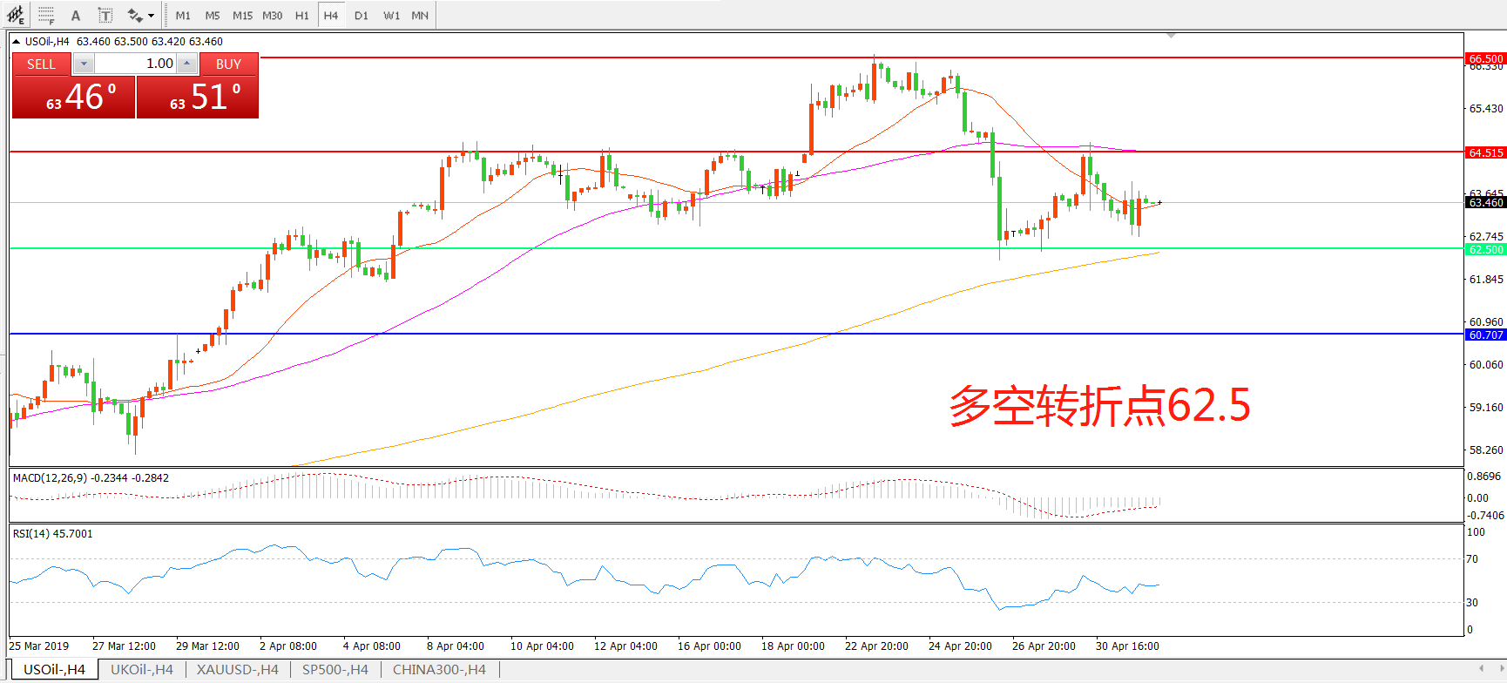Click the SELL button
The width and height of the screenshot is (1507, 683).
[x=41, y=64]
